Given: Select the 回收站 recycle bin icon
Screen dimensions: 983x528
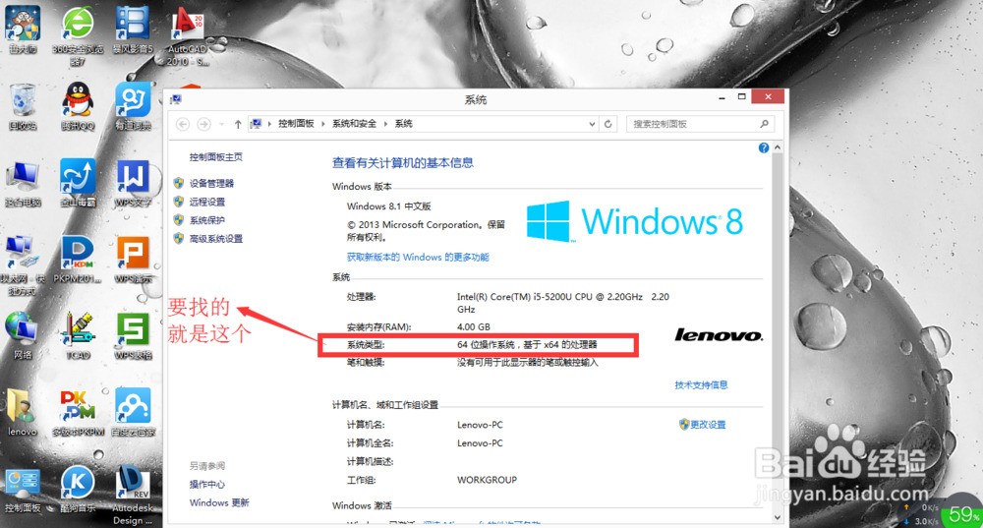Looking at the screenshot, I should point(23,106).
